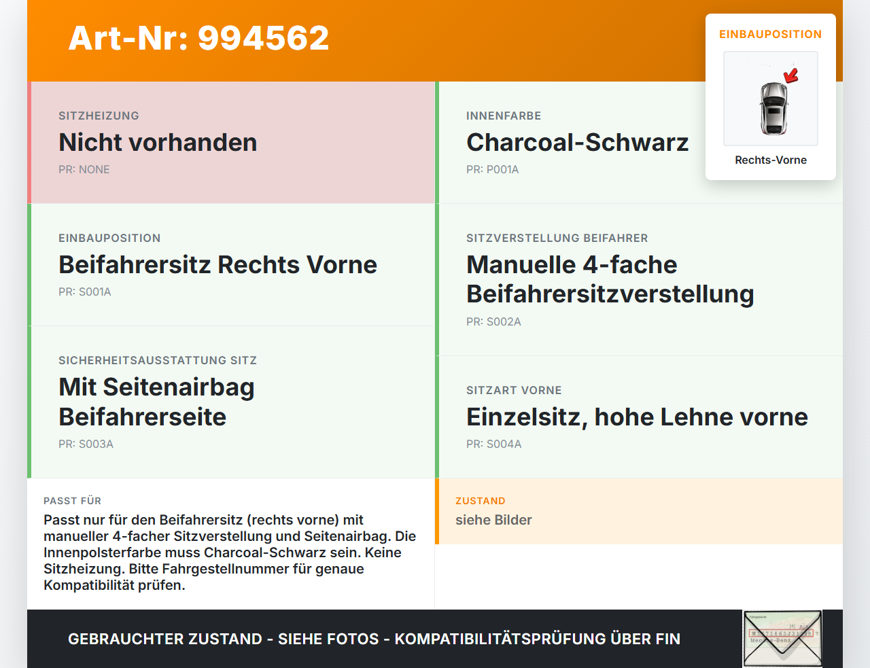This screenshot has height=668, width=870.
Task: Select the 'Charcoal-Schwarz' value
Action: (577, 142)
